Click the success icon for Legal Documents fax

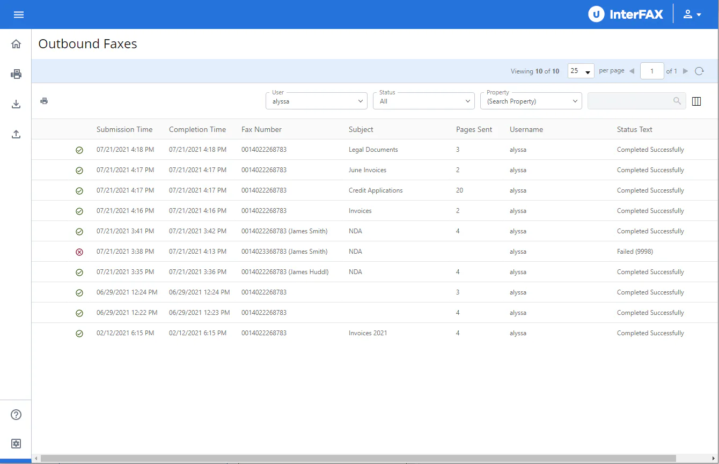[x=79, y=150]
